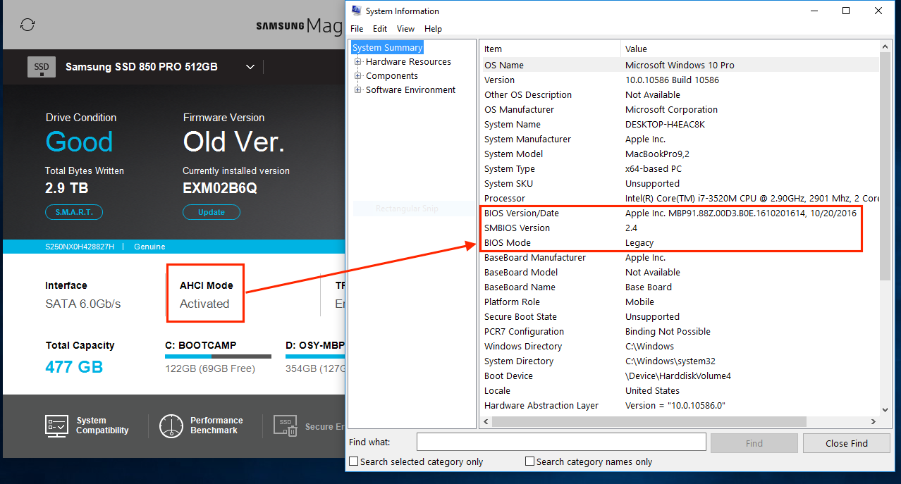Select the System Name row
This screenshot has height=484, width=901.
click(x=680, y=124)
